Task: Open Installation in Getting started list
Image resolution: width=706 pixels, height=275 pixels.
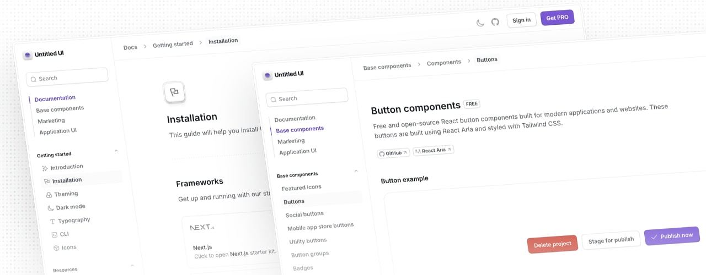Action: [82, 179]
